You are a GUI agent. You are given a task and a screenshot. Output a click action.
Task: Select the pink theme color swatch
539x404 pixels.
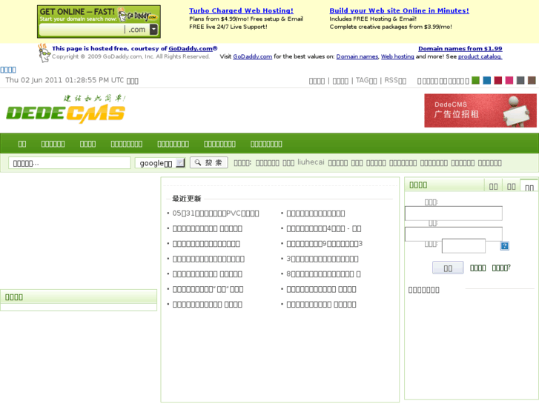(x=509, y=81)
